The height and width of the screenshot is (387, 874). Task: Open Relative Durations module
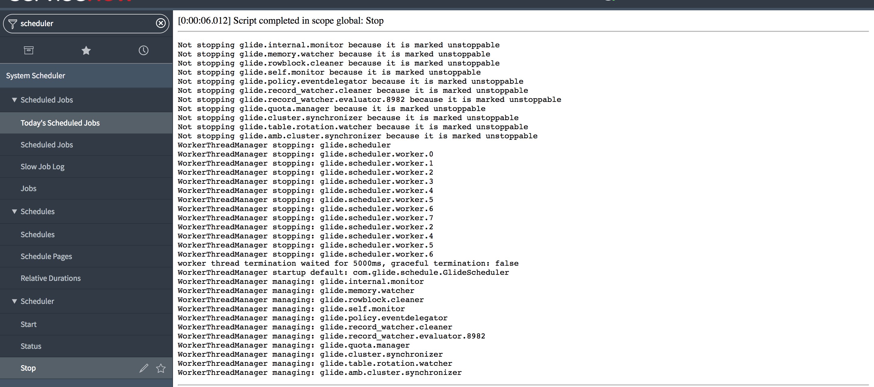click(86, 278)
